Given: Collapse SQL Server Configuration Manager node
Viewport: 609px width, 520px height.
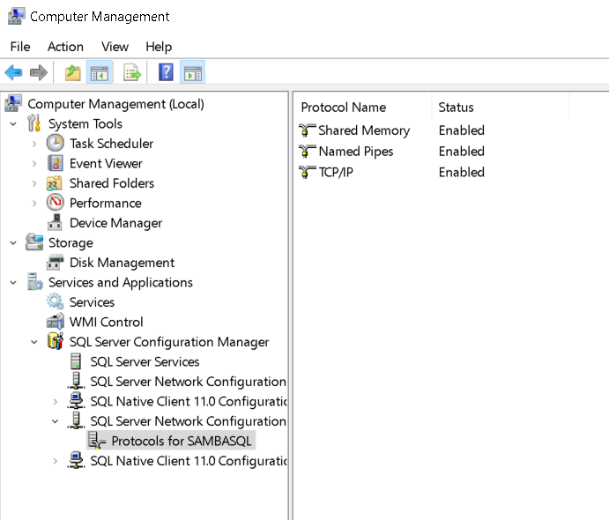Looking at the screenshot, I should 34,342.
